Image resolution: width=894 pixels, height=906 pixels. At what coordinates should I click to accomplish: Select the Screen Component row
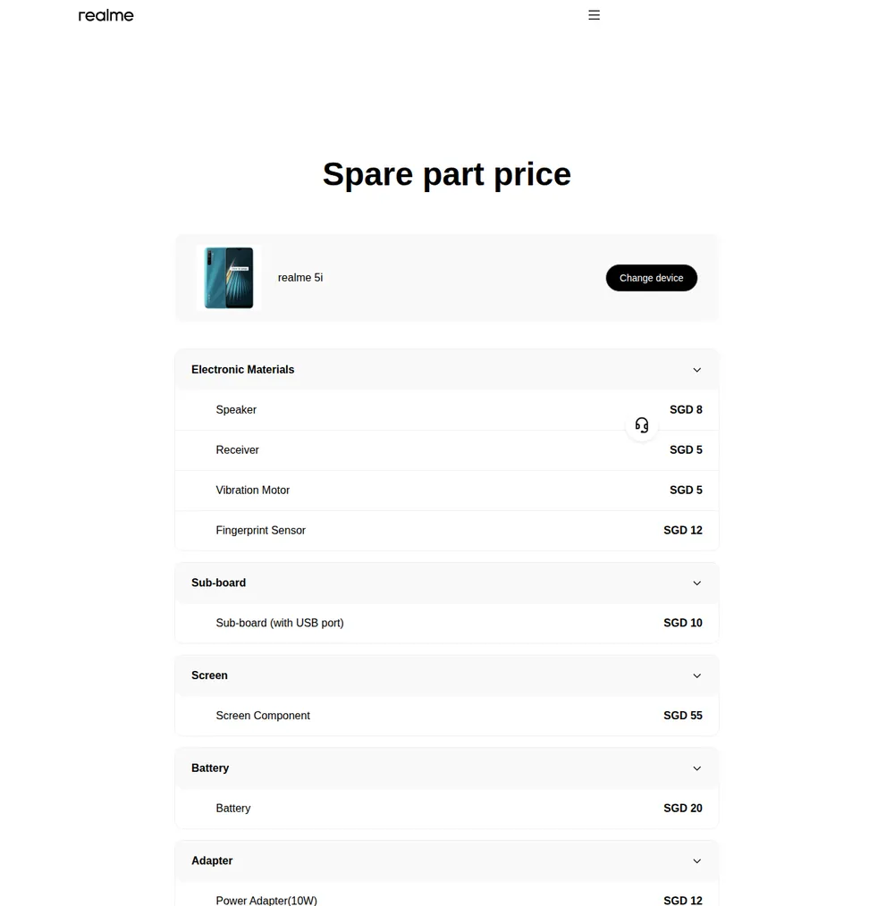point(446,716)
